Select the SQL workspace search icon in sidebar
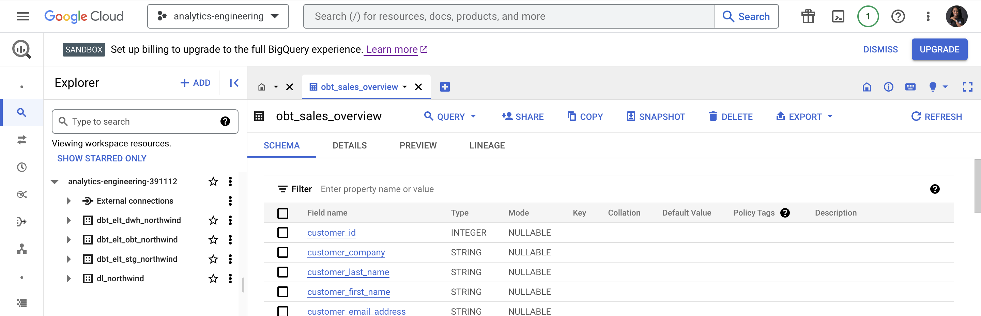 22,113
